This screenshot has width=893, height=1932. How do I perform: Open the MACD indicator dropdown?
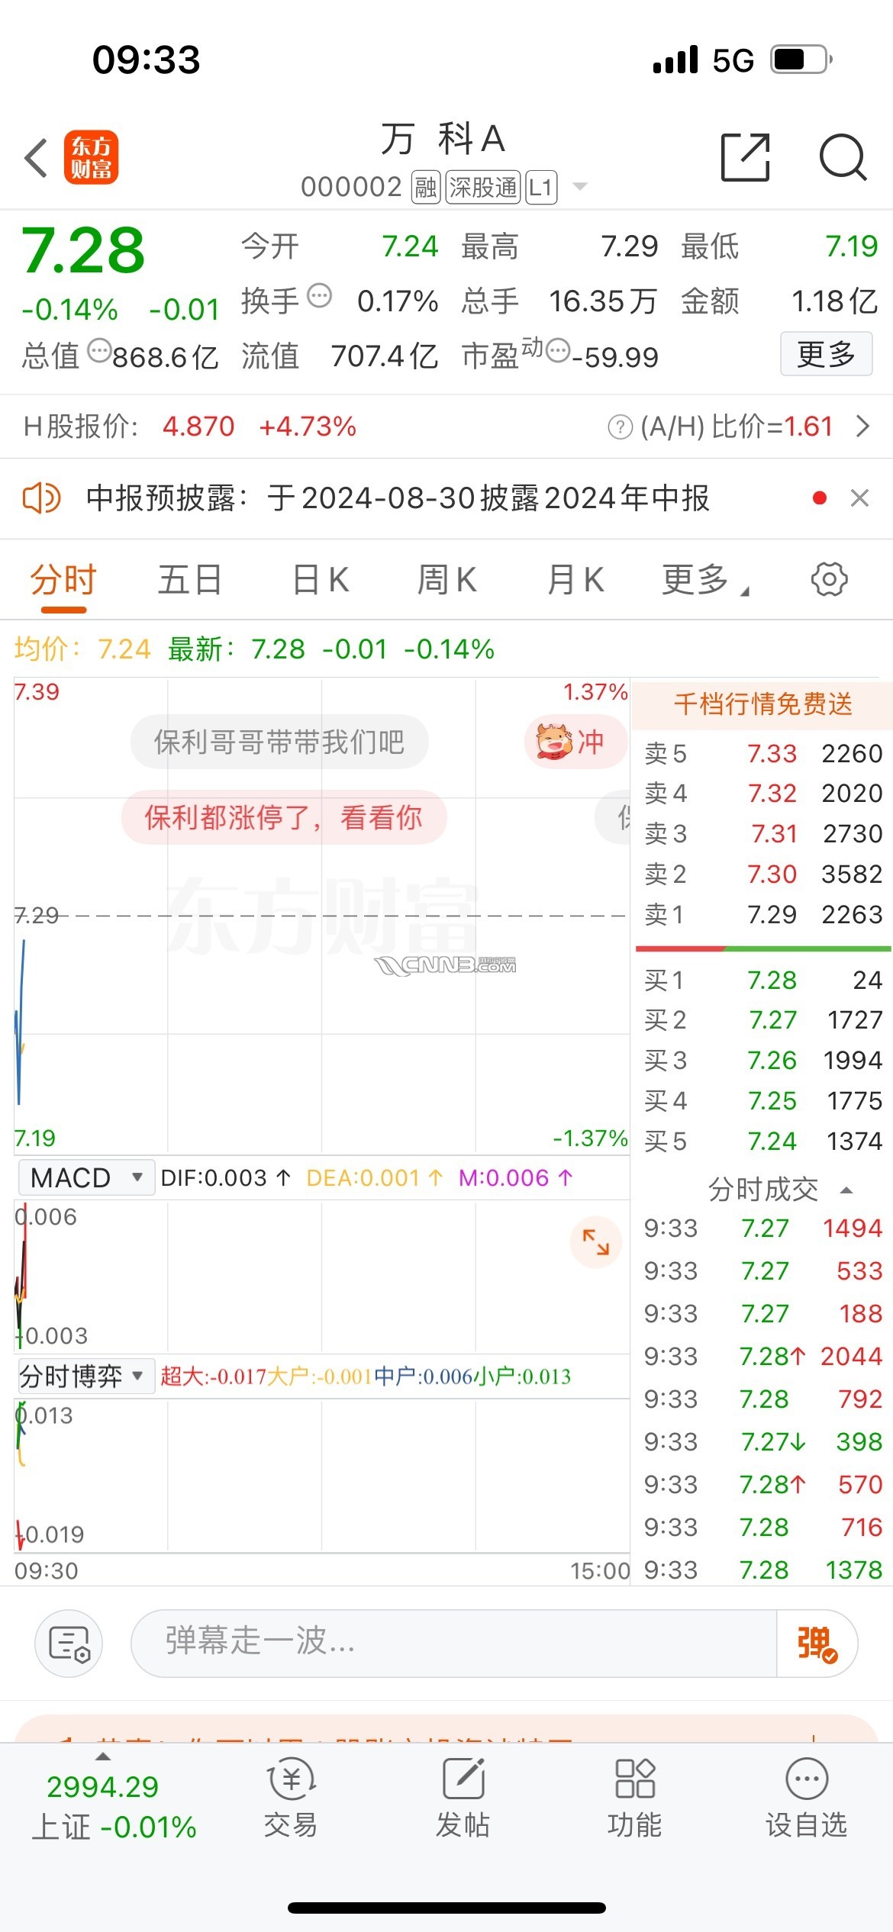click(85, 1177)
